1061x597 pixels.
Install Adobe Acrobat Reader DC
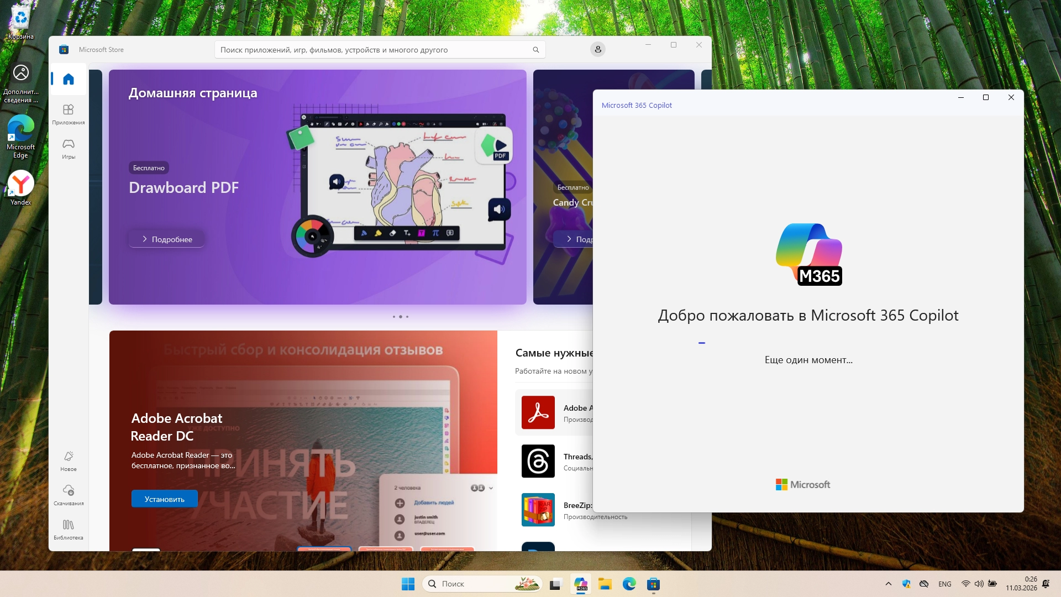coord(164,499)
